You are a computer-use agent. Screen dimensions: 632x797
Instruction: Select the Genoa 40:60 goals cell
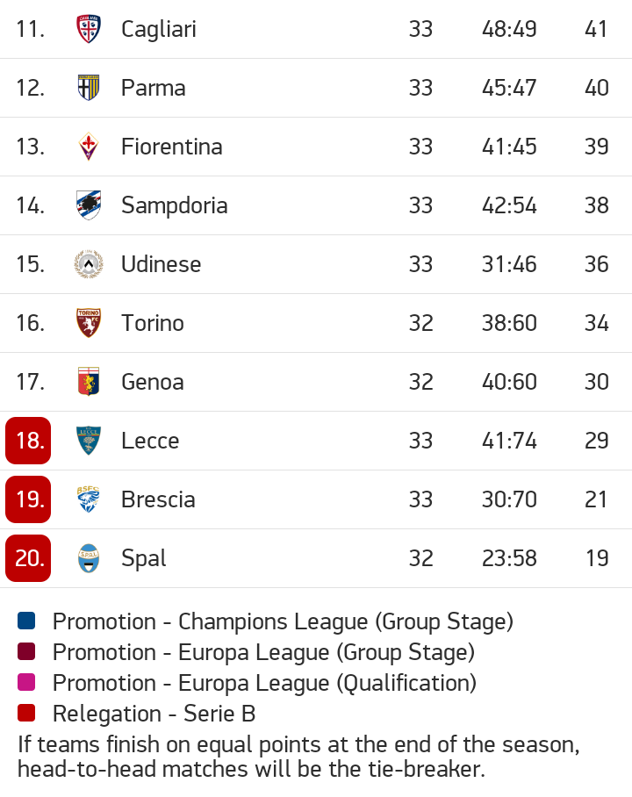click(x=509, y=382)
